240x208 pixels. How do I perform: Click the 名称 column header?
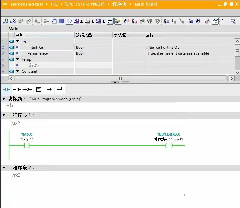pyautogui.click(x=20, y=35)
